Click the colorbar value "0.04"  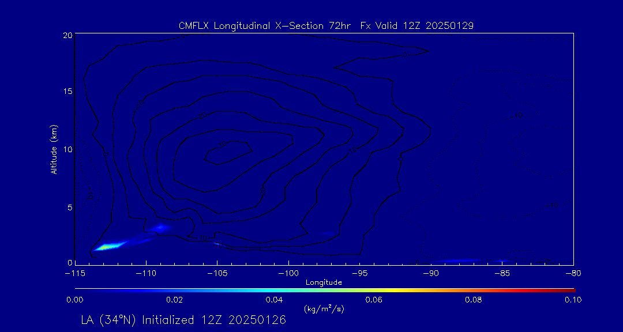click(x=274, y=300)
